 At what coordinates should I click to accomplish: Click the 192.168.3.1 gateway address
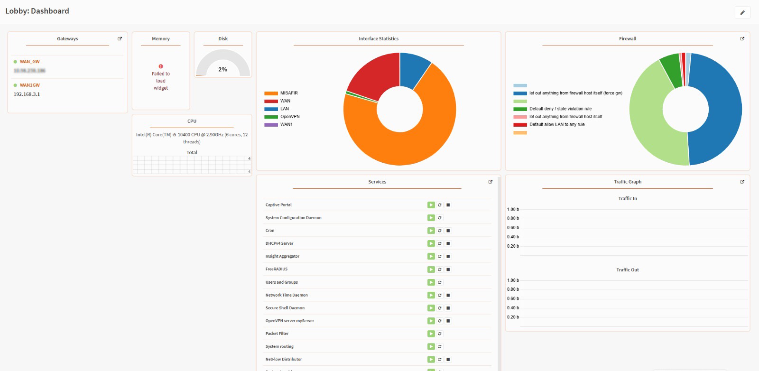(x=27, y=94)
